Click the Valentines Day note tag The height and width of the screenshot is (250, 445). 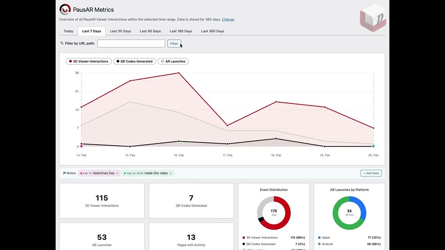click(x=99, y=173)
